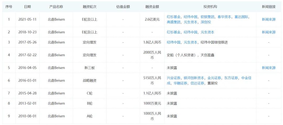Click the 金元证券 investor link
Screen dimensions: 283x125
click(214, 78)
